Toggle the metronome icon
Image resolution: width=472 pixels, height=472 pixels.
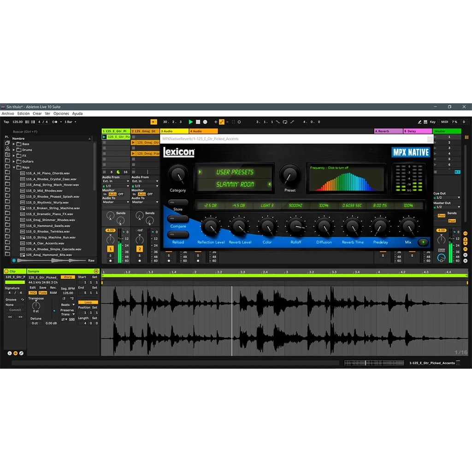54,122
